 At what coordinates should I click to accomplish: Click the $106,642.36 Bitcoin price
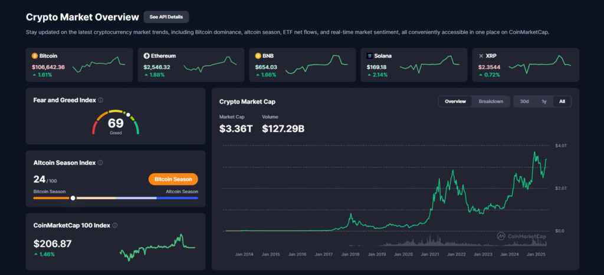click(48, 67)
